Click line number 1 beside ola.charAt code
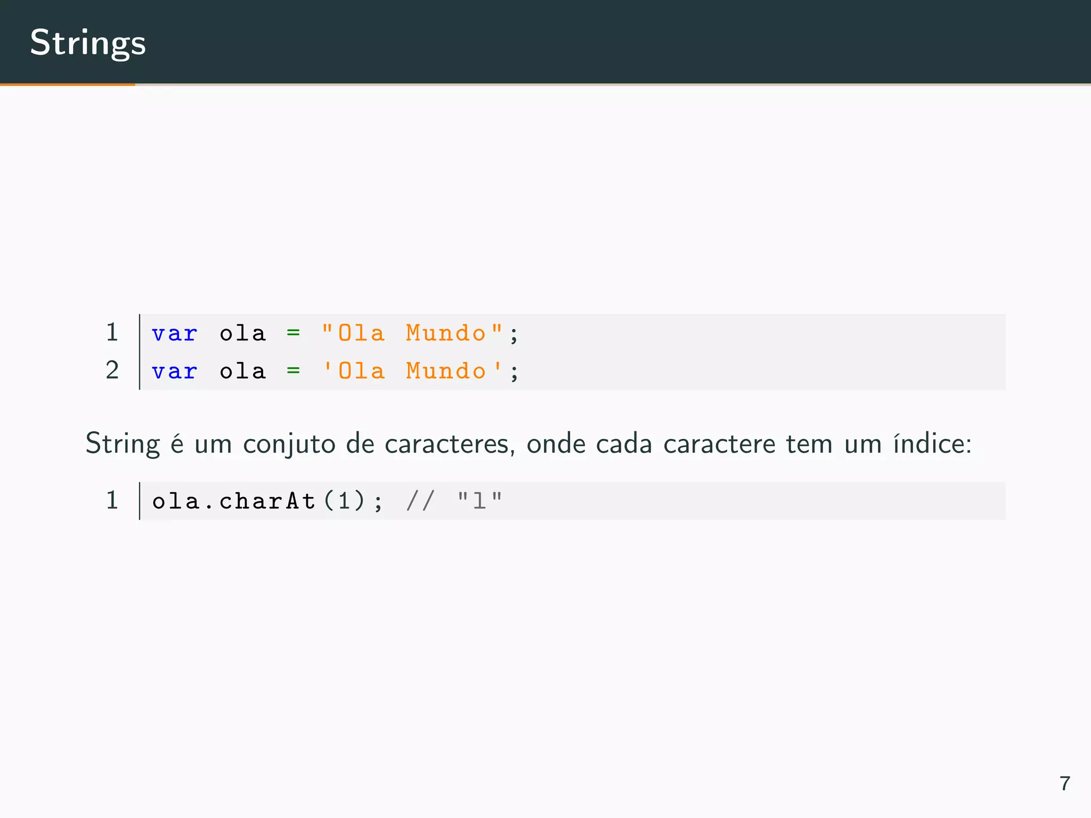 pos(112,501)
